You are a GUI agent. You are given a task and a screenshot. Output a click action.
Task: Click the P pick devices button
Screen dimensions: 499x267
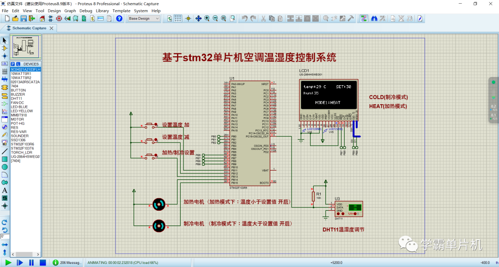13,64
